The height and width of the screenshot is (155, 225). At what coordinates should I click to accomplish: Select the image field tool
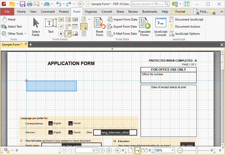[x=75, y=34]
